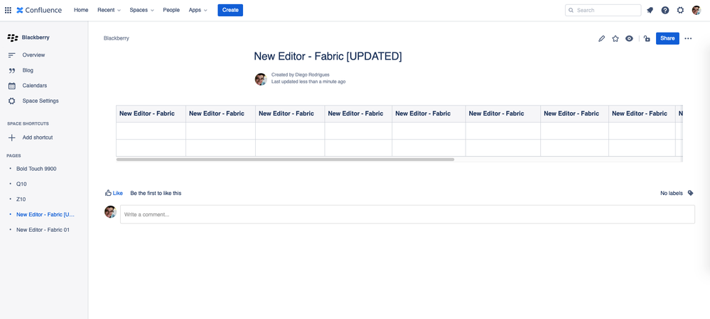Click the Blackberry space logo icon
This screenshot has width=710, height=319.
click(13, 38)
